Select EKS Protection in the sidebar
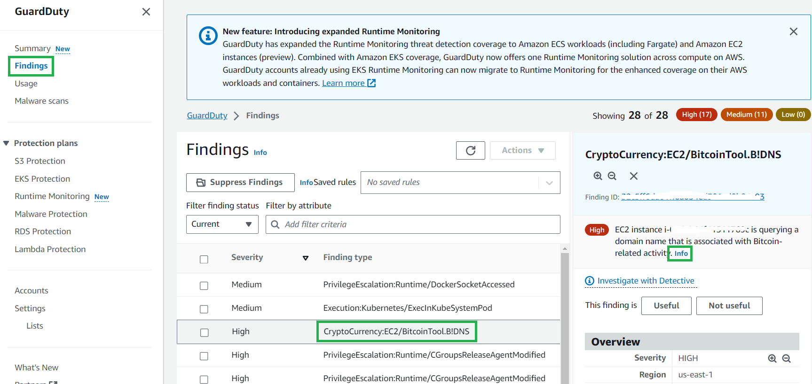The width and height of the screenshot is (812, 384). pos(42,179)
